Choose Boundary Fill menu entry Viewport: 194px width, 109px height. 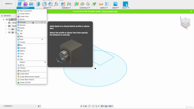pyautogui.click(x=32, y=71)
